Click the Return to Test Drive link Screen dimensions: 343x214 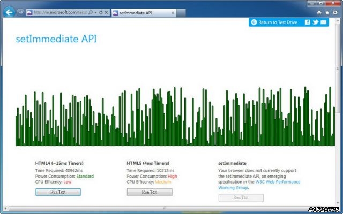coord(278,22)
